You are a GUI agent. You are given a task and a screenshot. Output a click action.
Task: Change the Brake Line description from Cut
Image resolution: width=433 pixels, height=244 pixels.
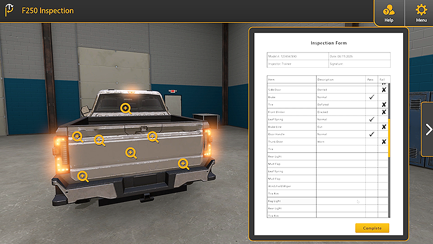(x=340, y=126)
